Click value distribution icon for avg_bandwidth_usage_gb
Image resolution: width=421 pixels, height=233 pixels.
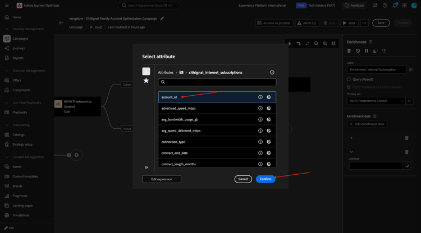(x=268, y=119)
